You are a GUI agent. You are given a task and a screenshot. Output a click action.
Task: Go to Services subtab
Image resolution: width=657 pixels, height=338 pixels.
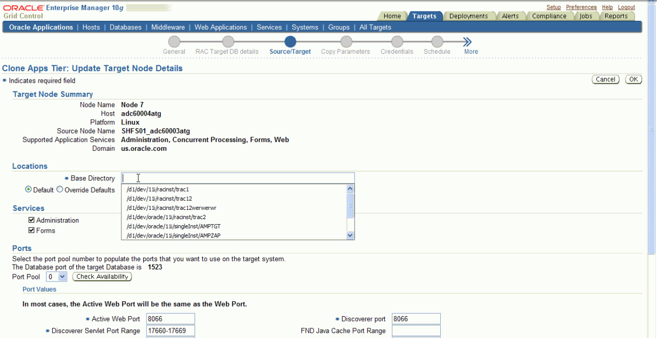click(269, 27)
